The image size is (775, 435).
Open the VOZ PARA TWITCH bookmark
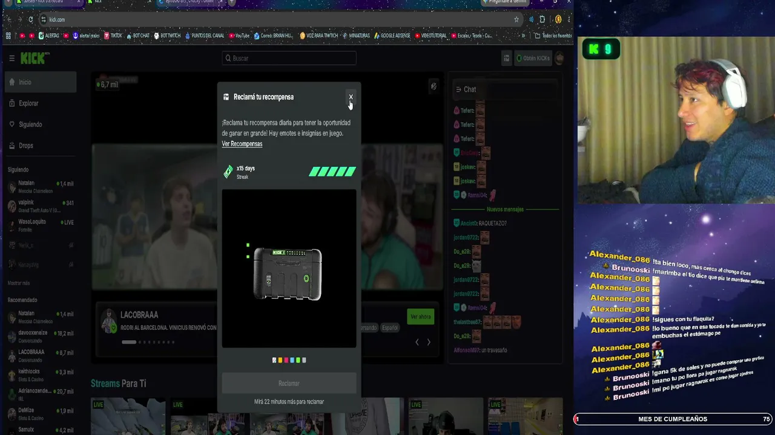[318, 36]
